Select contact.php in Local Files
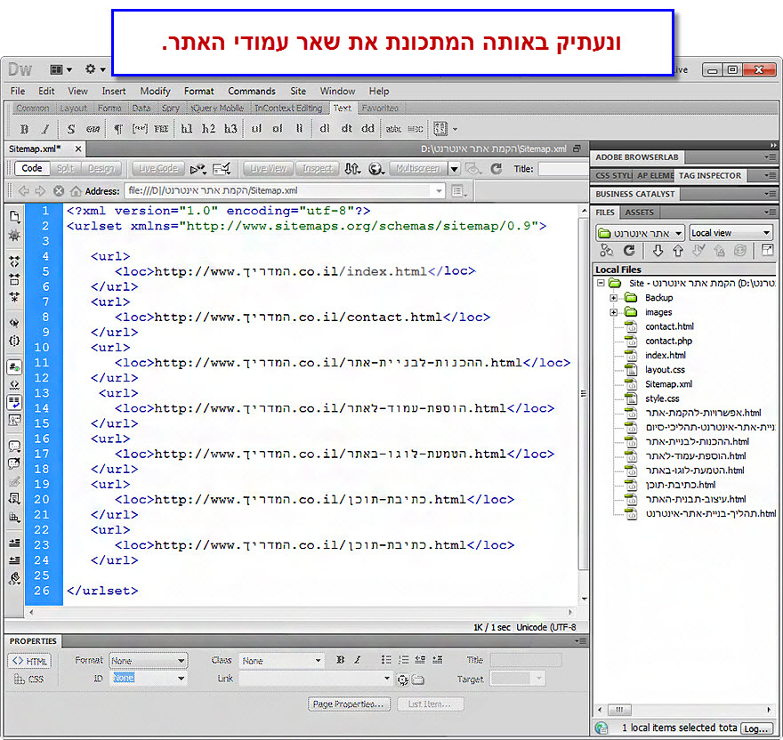This screenshot has width=783, height=740. click(x=668, y=341)
